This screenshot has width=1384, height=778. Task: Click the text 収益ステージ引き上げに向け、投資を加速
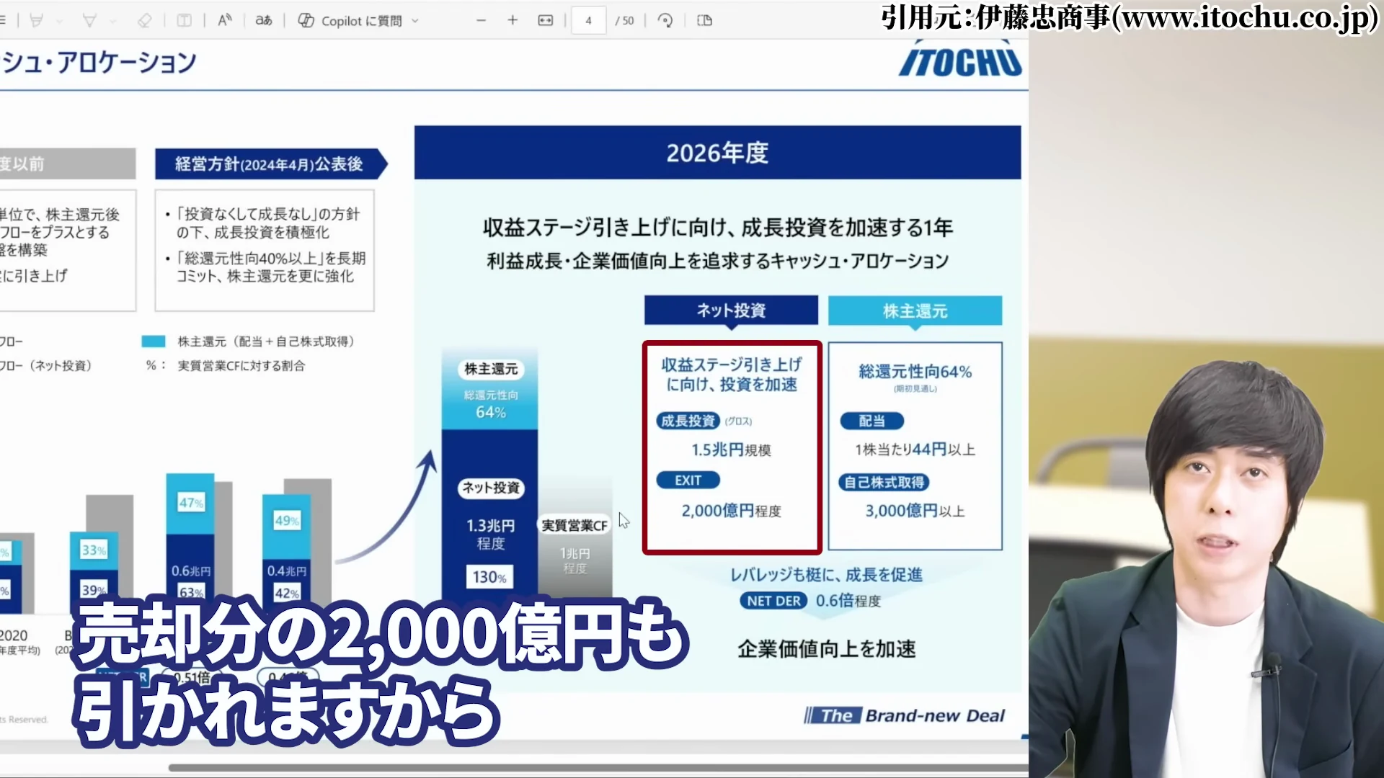click(731, 375)
